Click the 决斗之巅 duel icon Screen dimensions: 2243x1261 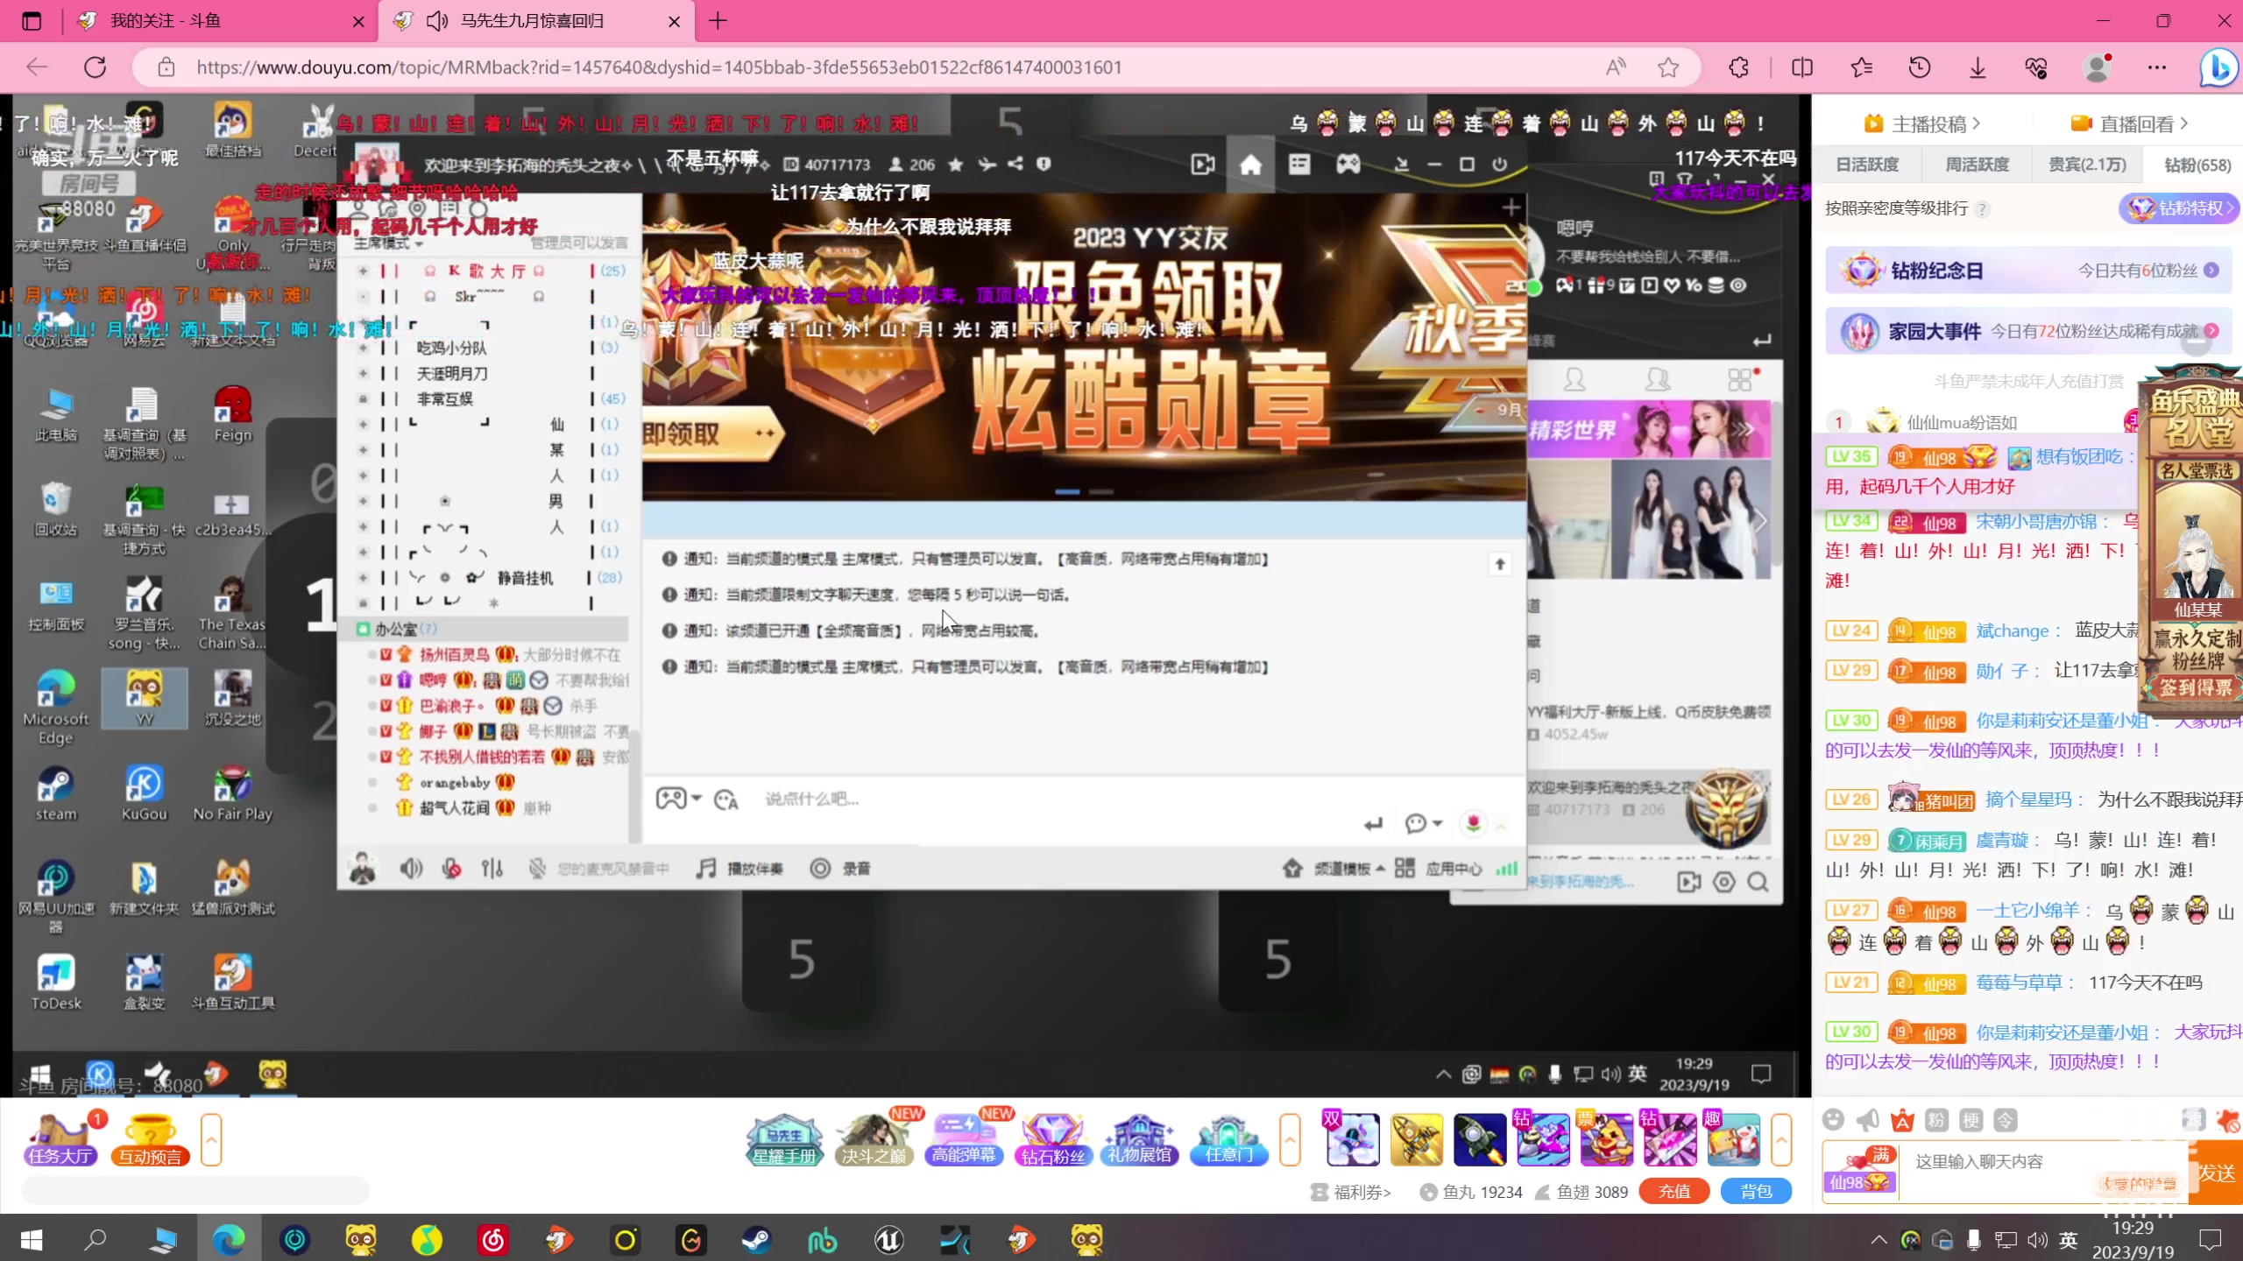click(x=873, y=1138)
